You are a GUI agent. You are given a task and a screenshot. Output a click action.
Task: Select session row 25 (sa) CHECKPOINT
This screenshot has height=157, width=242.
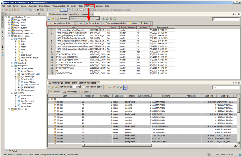pos(142,114)
